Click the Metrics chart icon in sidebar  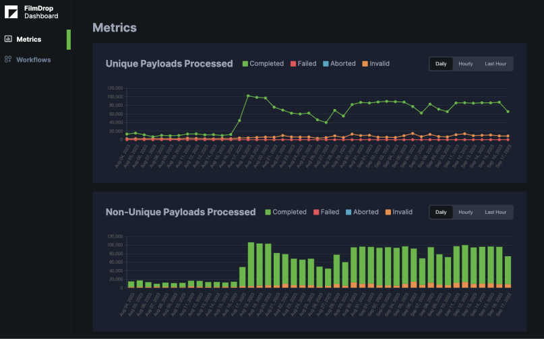[8, 40]
